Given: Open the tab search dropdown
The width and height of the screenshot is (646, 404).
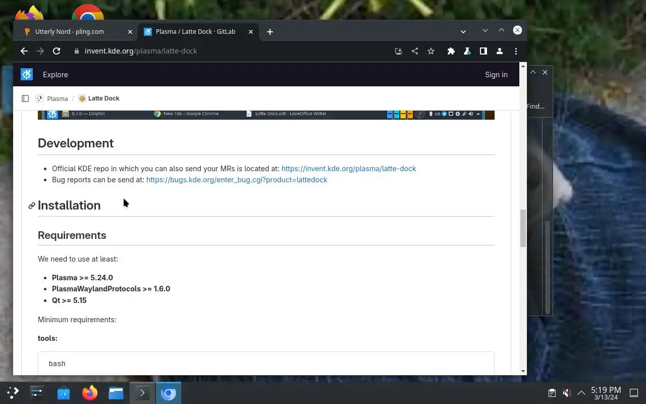Looking at the screenshot, I should [x=463, y=32].
